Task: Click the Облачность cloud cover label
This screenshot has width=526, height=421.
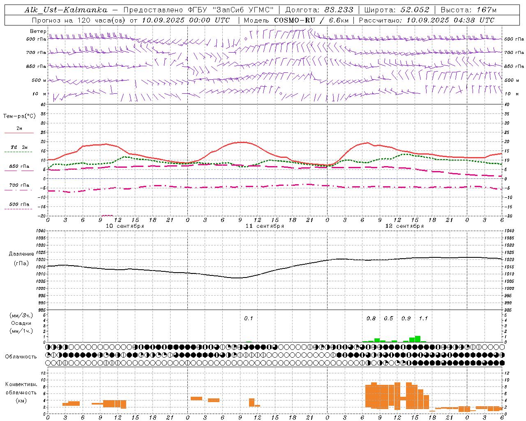Action: [x=21, y=357]
